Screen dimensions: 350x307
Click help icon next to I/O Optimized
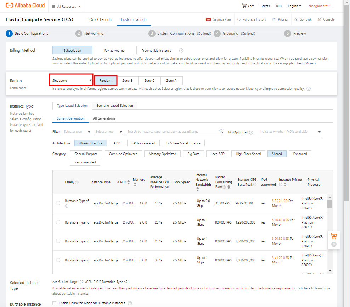(x=251, y=133)
